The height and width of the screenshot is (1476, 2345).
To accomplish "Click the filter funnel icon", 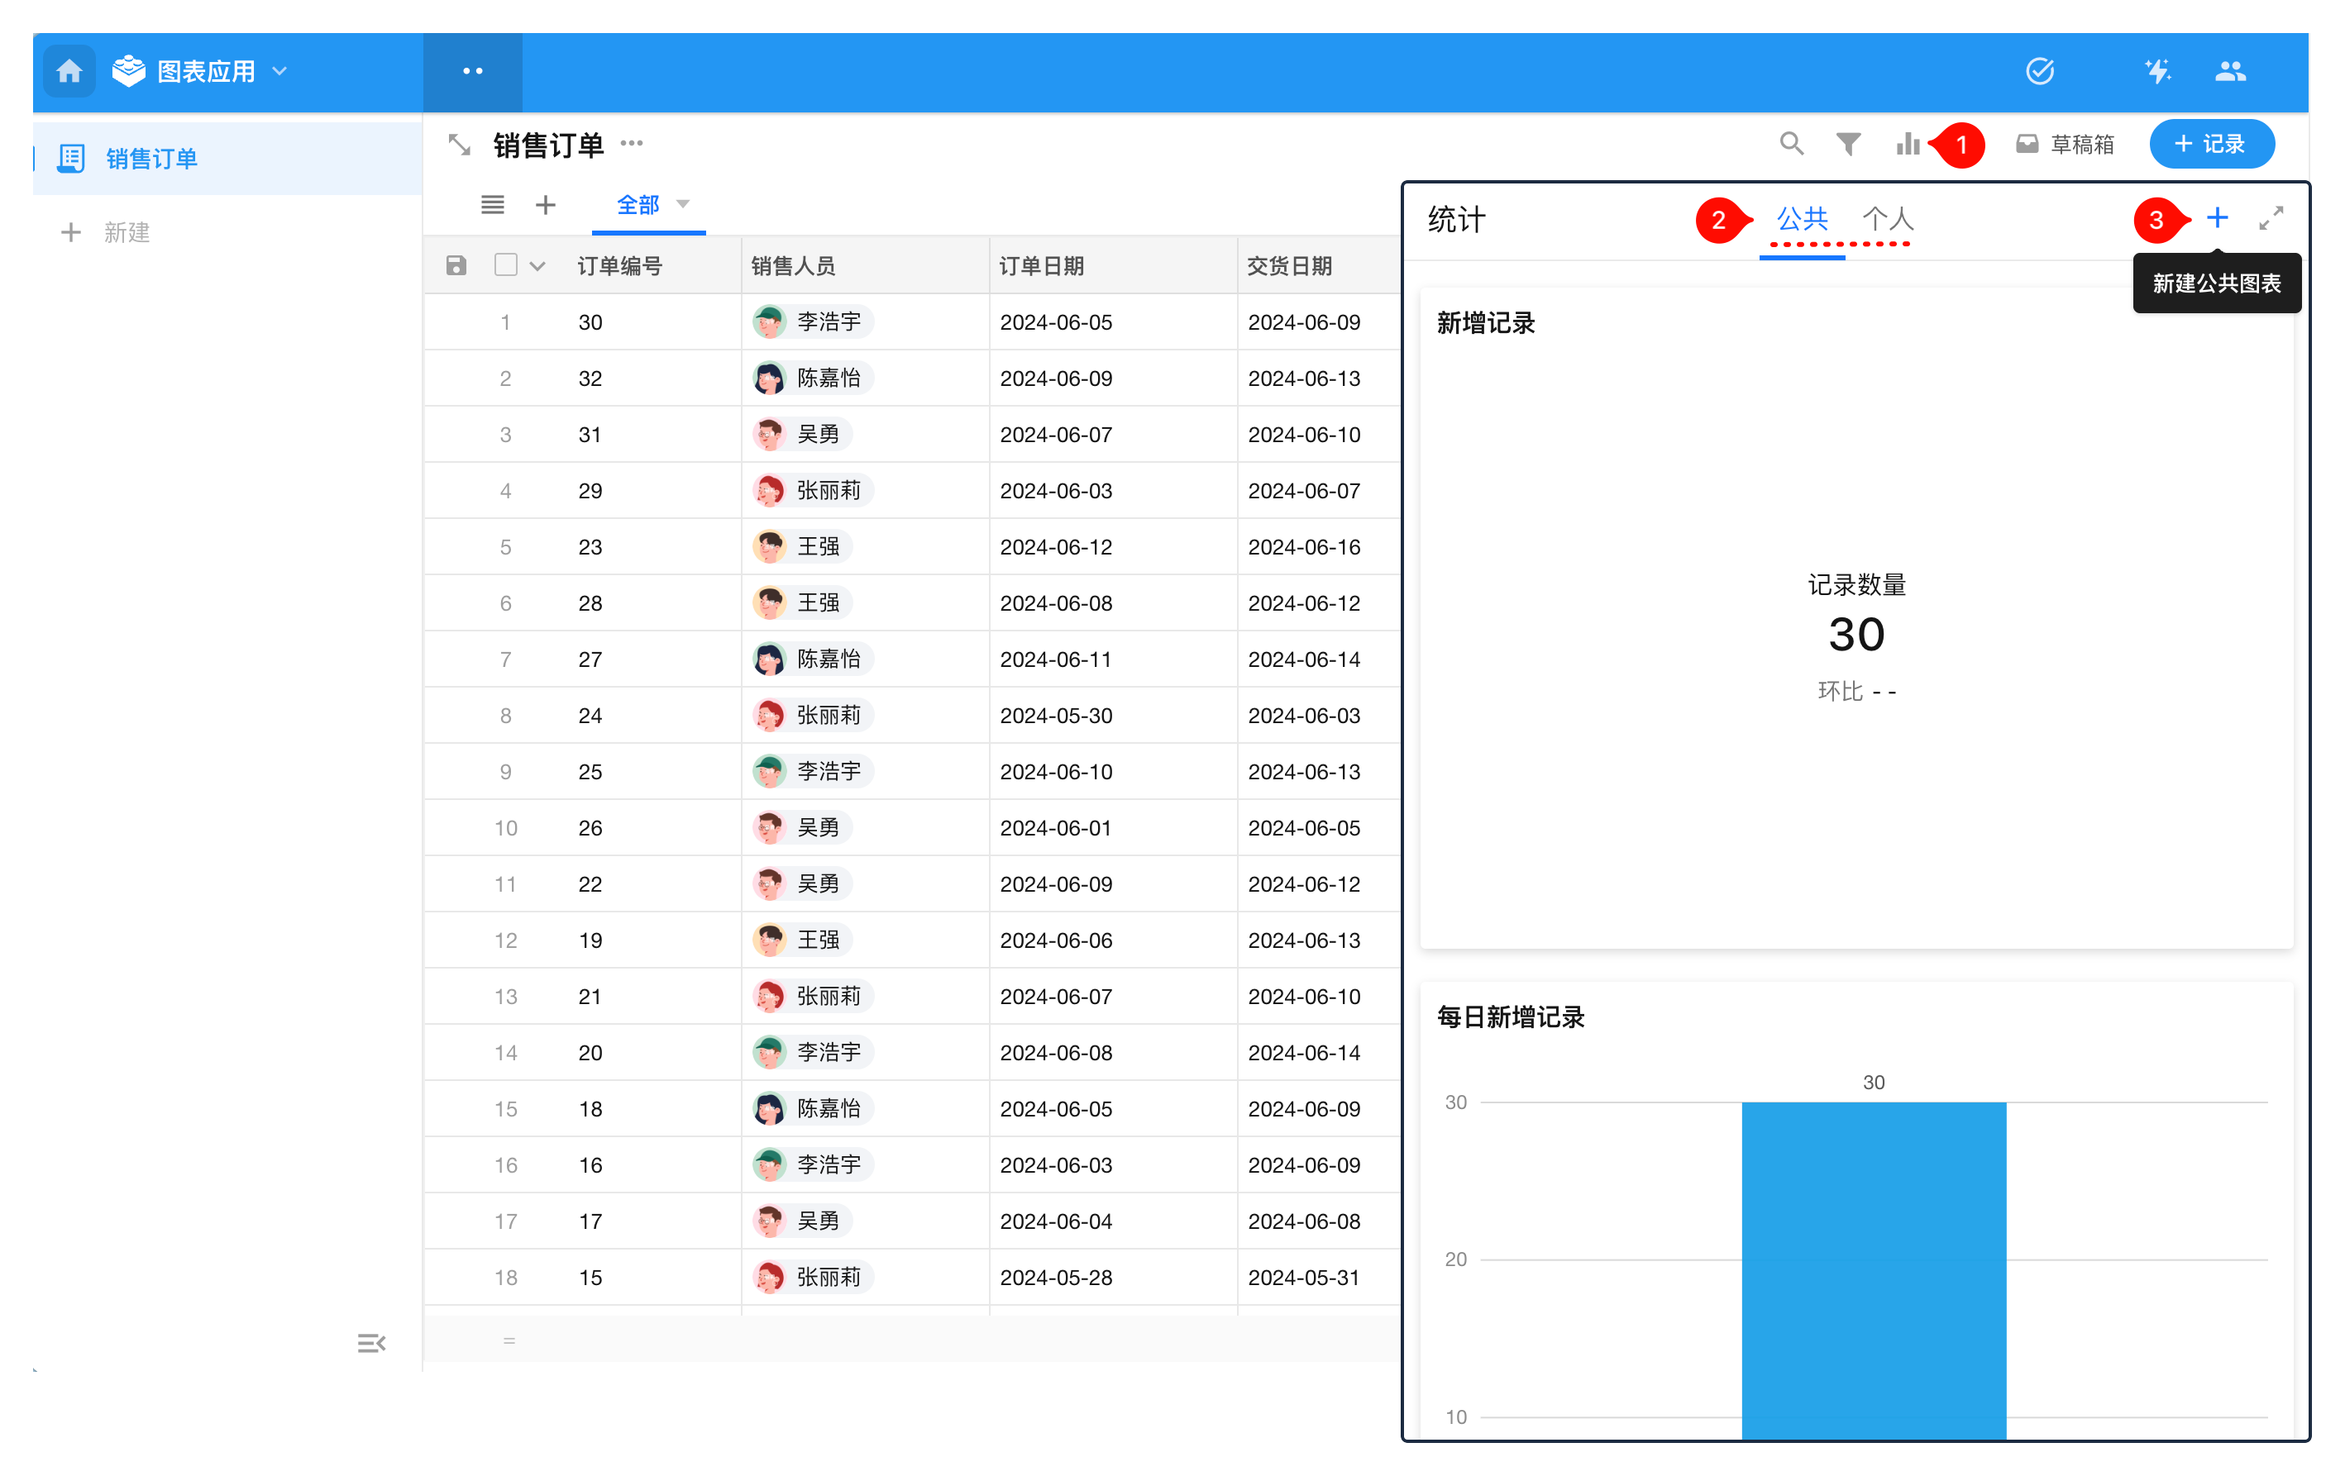I will [1847, 144].
